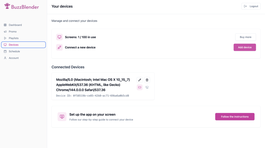Click the Buy more button
265x148 pixels.
[x=245, y=37]
